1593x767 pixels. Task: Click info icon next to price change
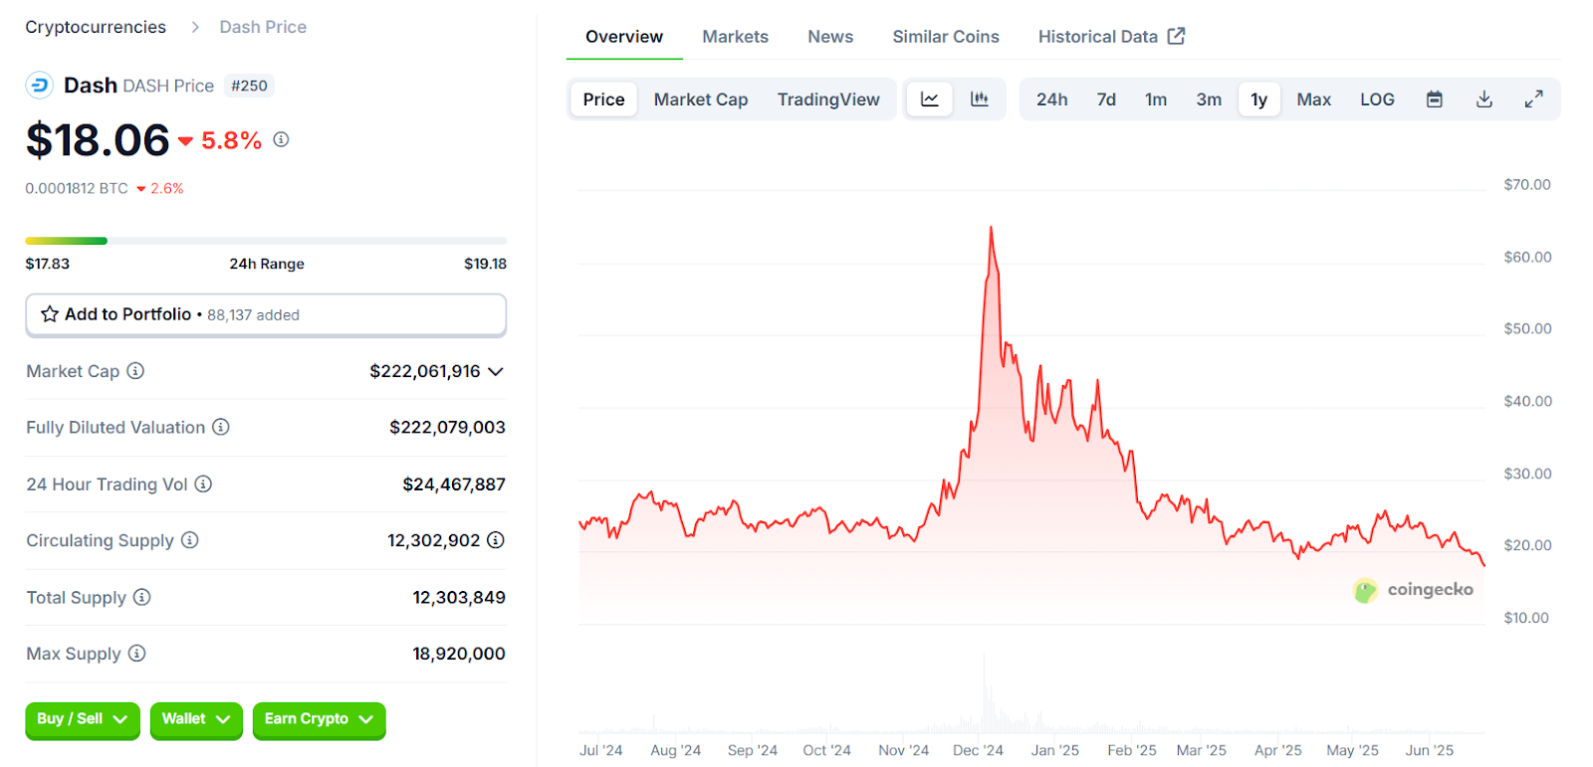click(x=281, y=139)
